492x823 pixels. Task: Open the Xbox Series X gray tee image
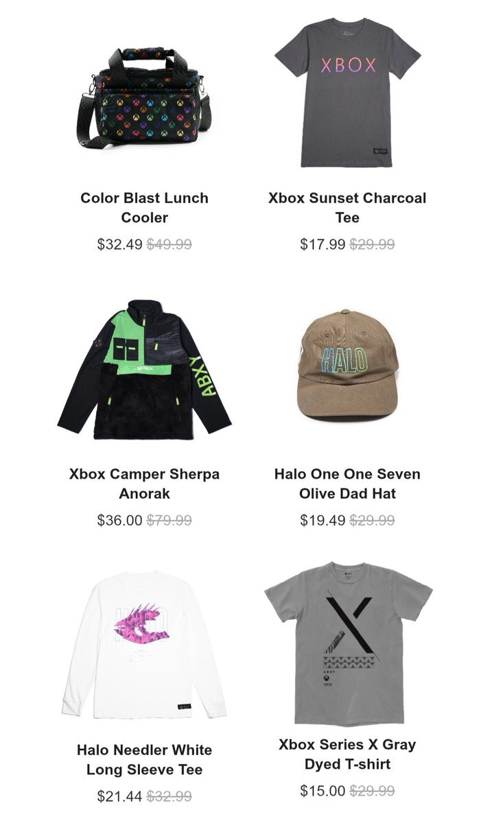[348, 643]
